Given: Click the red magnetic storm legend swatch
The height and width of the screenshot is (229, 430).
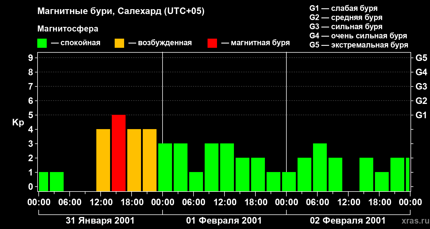Looking at the screenshot, I should click(212, 43).
